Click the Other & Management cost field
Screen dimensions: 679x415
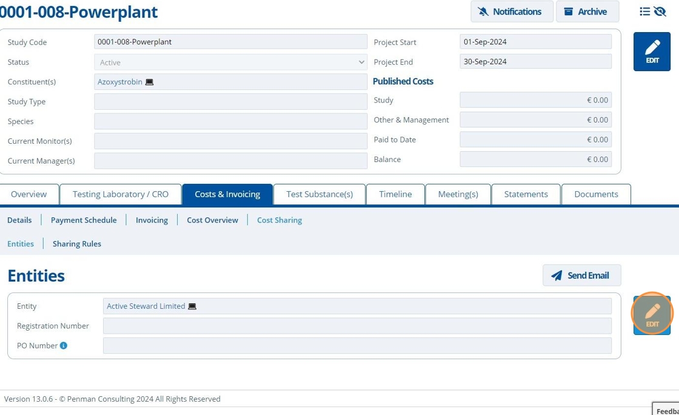(536, 120)
